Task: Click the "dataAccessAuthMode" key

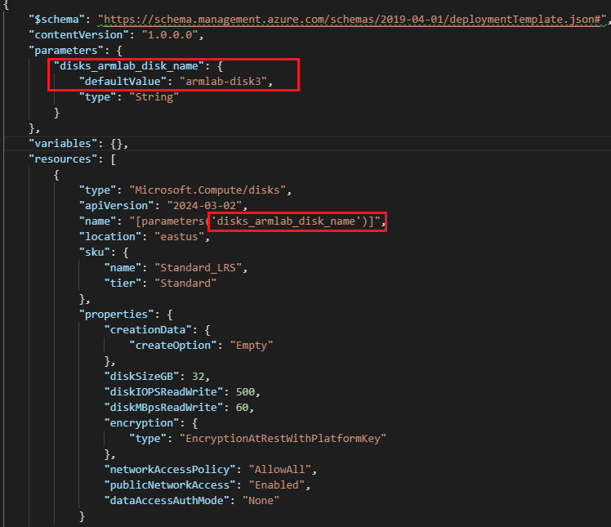Action: click(x=167, y=501)
